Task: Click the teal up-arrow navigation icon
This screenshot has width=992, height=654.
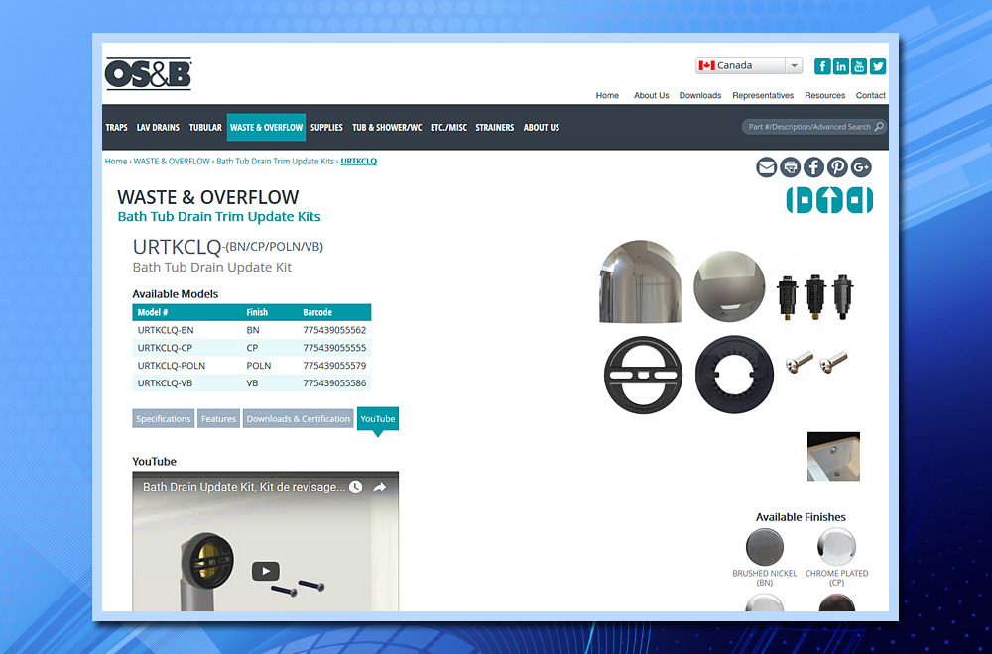Action: tap(829, 200)
